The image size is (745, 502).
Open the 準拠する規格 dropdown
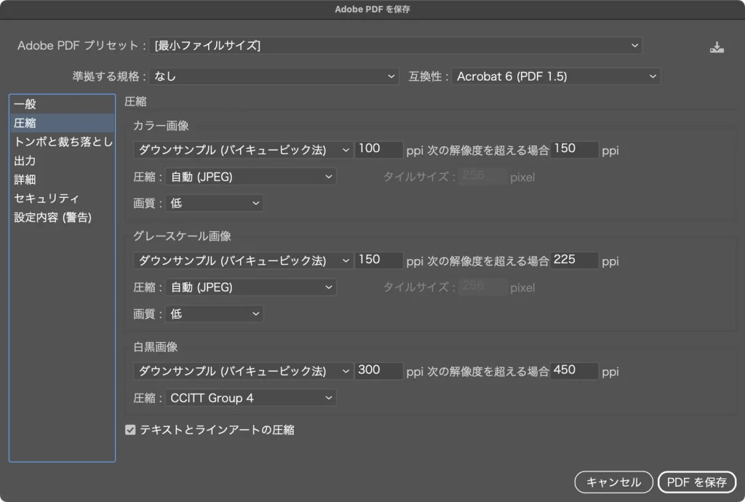coord(274,76)
